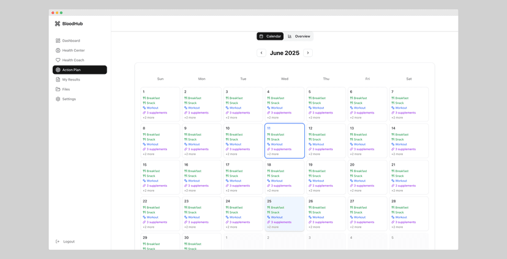Click supplements pill icon on June 10
507x259 pixels.
(227, 149)
